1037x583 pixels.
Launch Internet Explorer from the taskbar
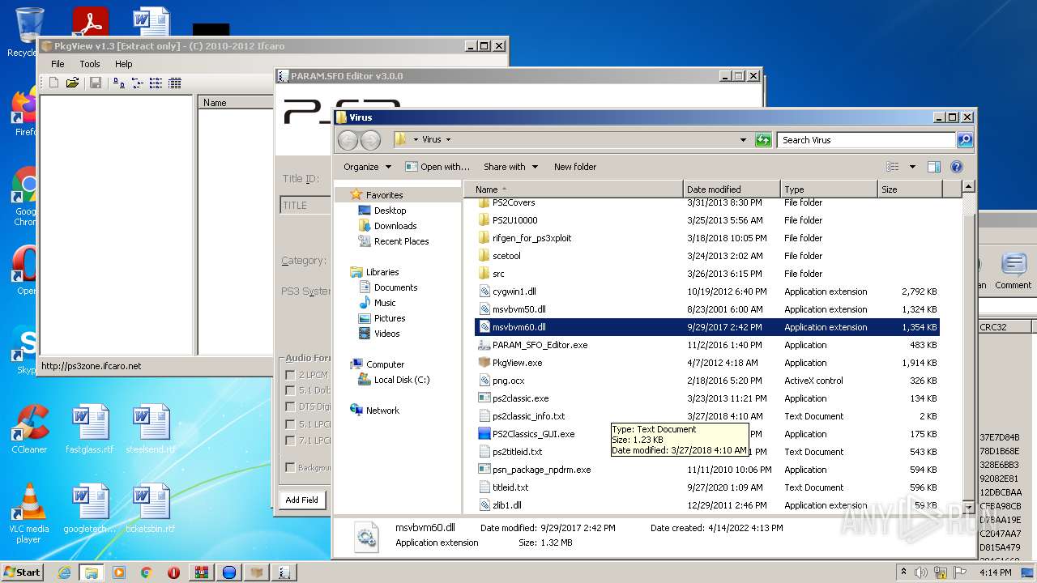pyautogui.click(x=64, y=572)
